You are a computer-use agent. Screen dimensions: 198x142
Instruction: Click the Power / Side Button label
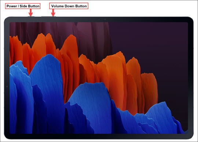coord(23,6)
